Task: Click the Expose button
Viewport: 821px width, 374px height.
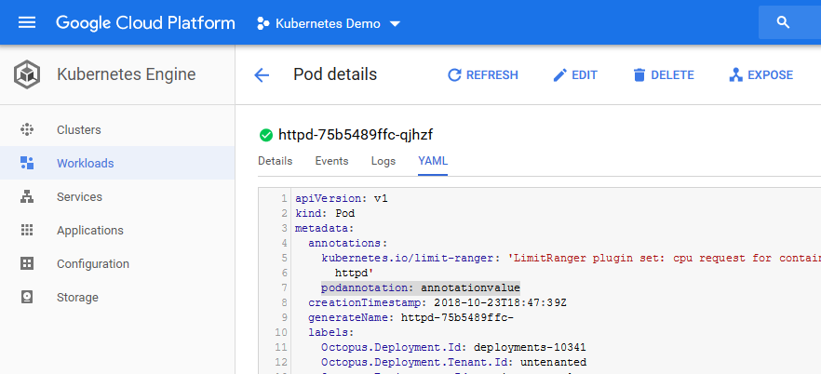Action: click(760, 75)
